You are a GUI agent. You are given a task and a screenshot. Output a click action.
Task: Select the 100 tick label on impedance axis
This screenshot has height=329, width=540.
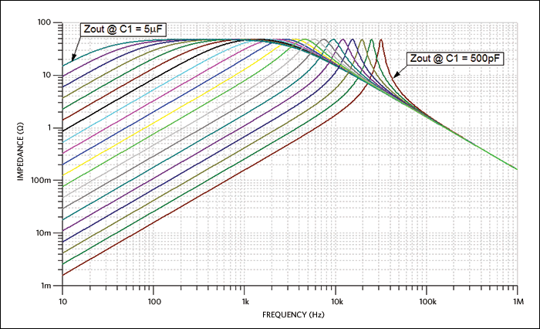click(44, 23)
